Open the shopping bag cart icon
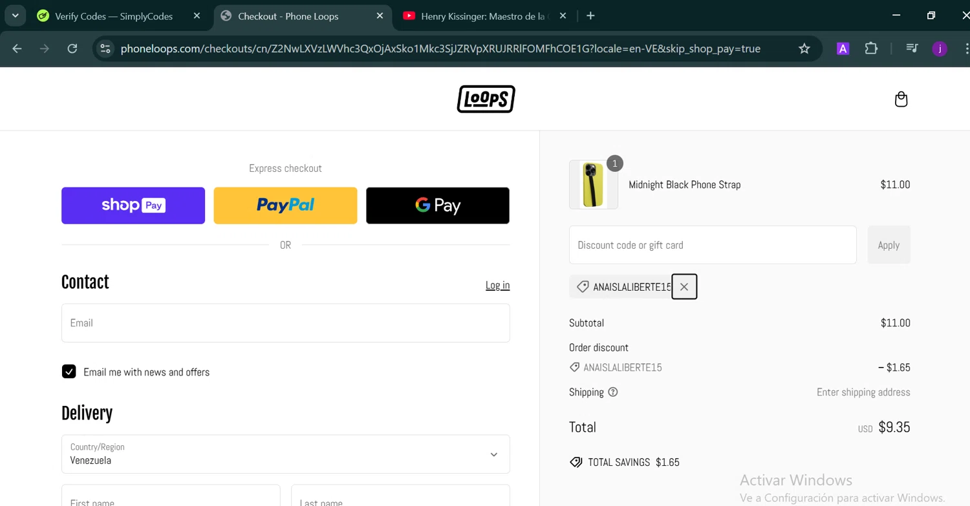 [901, 99]
